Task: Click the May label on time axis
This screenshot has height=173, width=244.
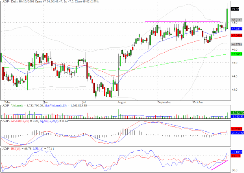Action: [8, 103]
